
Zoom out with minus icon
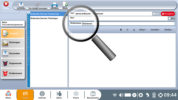(x=134, y=95)
